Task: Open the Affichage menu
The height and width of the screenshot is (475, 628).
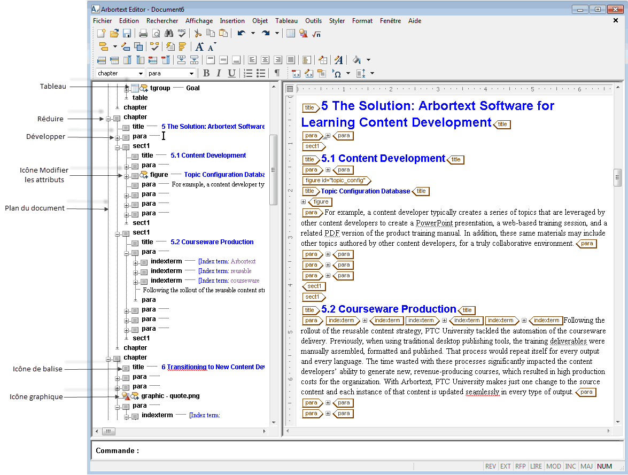Action: pyautogui.click(x=199, y=21)
